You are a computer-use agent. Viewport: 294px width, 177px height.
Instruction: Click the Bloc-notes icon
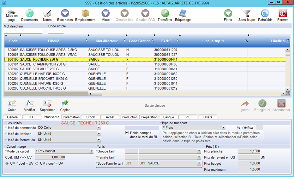[65, 14]
